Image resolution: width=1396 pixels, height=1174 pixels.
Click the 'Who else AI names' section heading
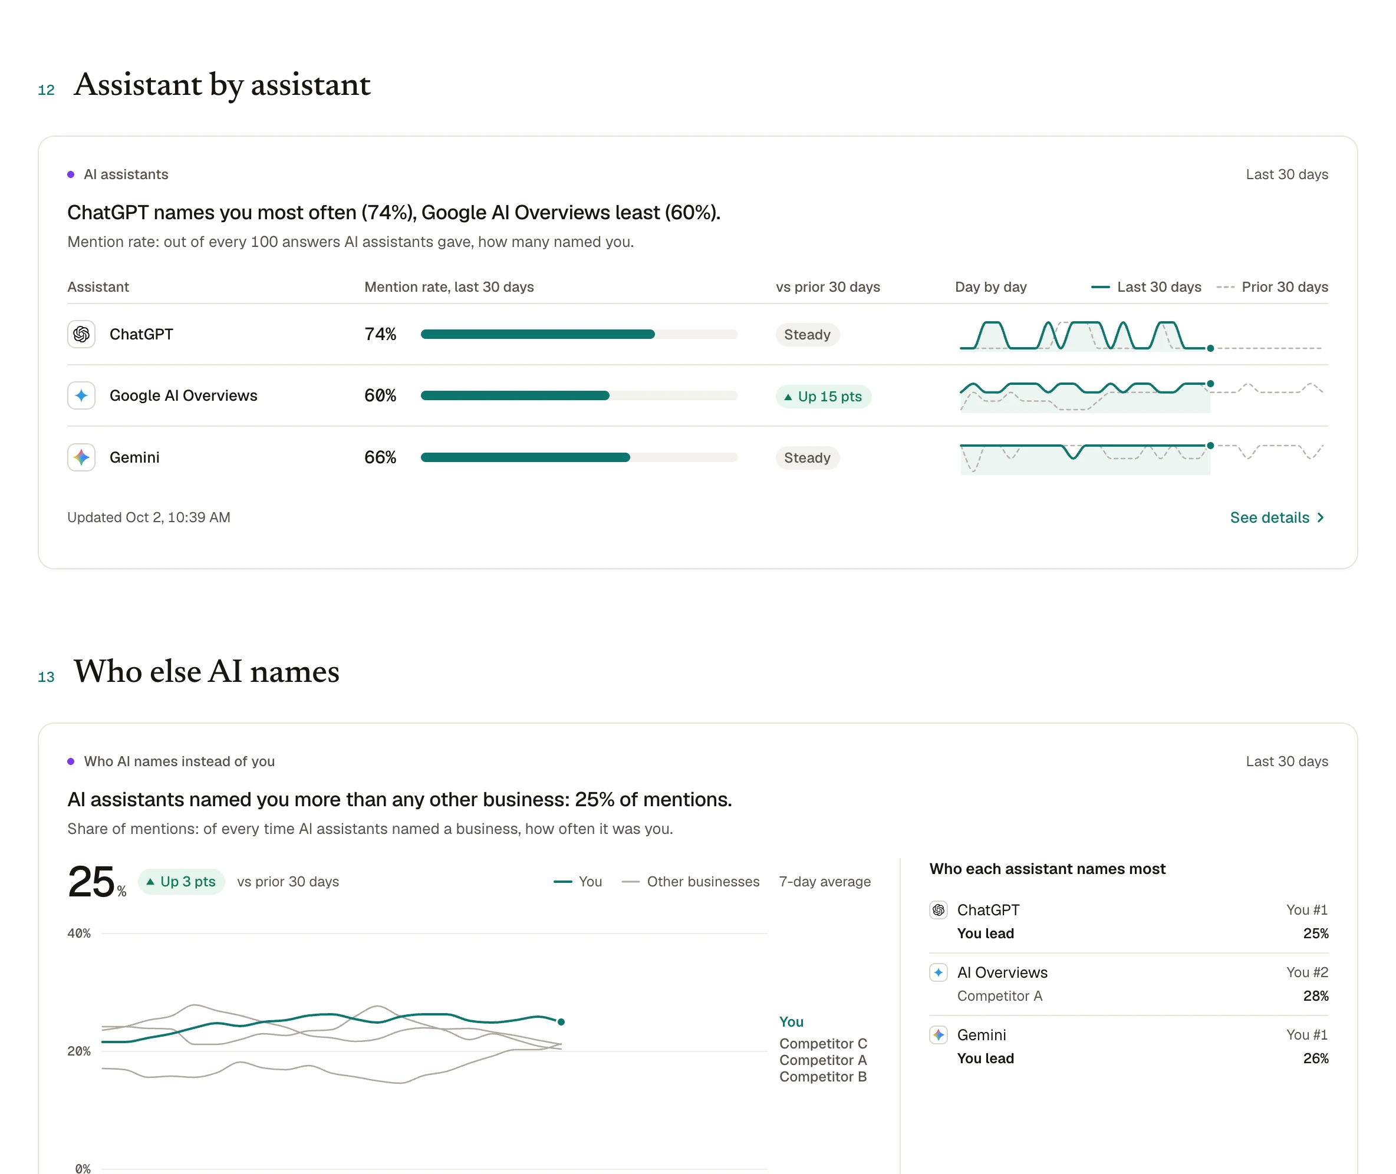click(x=207, y=671)
